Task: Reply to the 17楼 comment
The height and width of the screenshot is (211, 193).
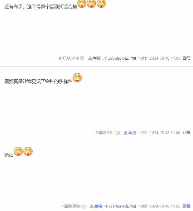Action: [187, 133]
